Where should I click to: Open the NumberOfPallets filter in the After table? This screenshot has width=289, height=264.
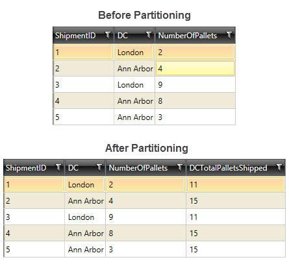point(180,167)
